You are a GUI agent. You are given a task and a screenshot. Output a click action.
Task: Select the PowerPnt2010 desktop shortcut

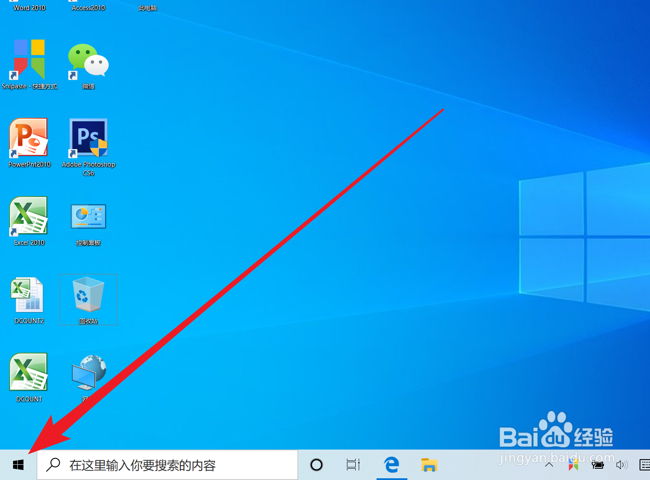pyautogui.click(x=29, y=143)
